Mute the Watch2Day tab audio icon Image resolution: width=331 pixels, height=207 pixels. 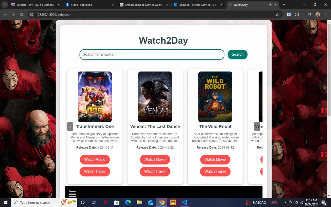click(x=270, y=5)
